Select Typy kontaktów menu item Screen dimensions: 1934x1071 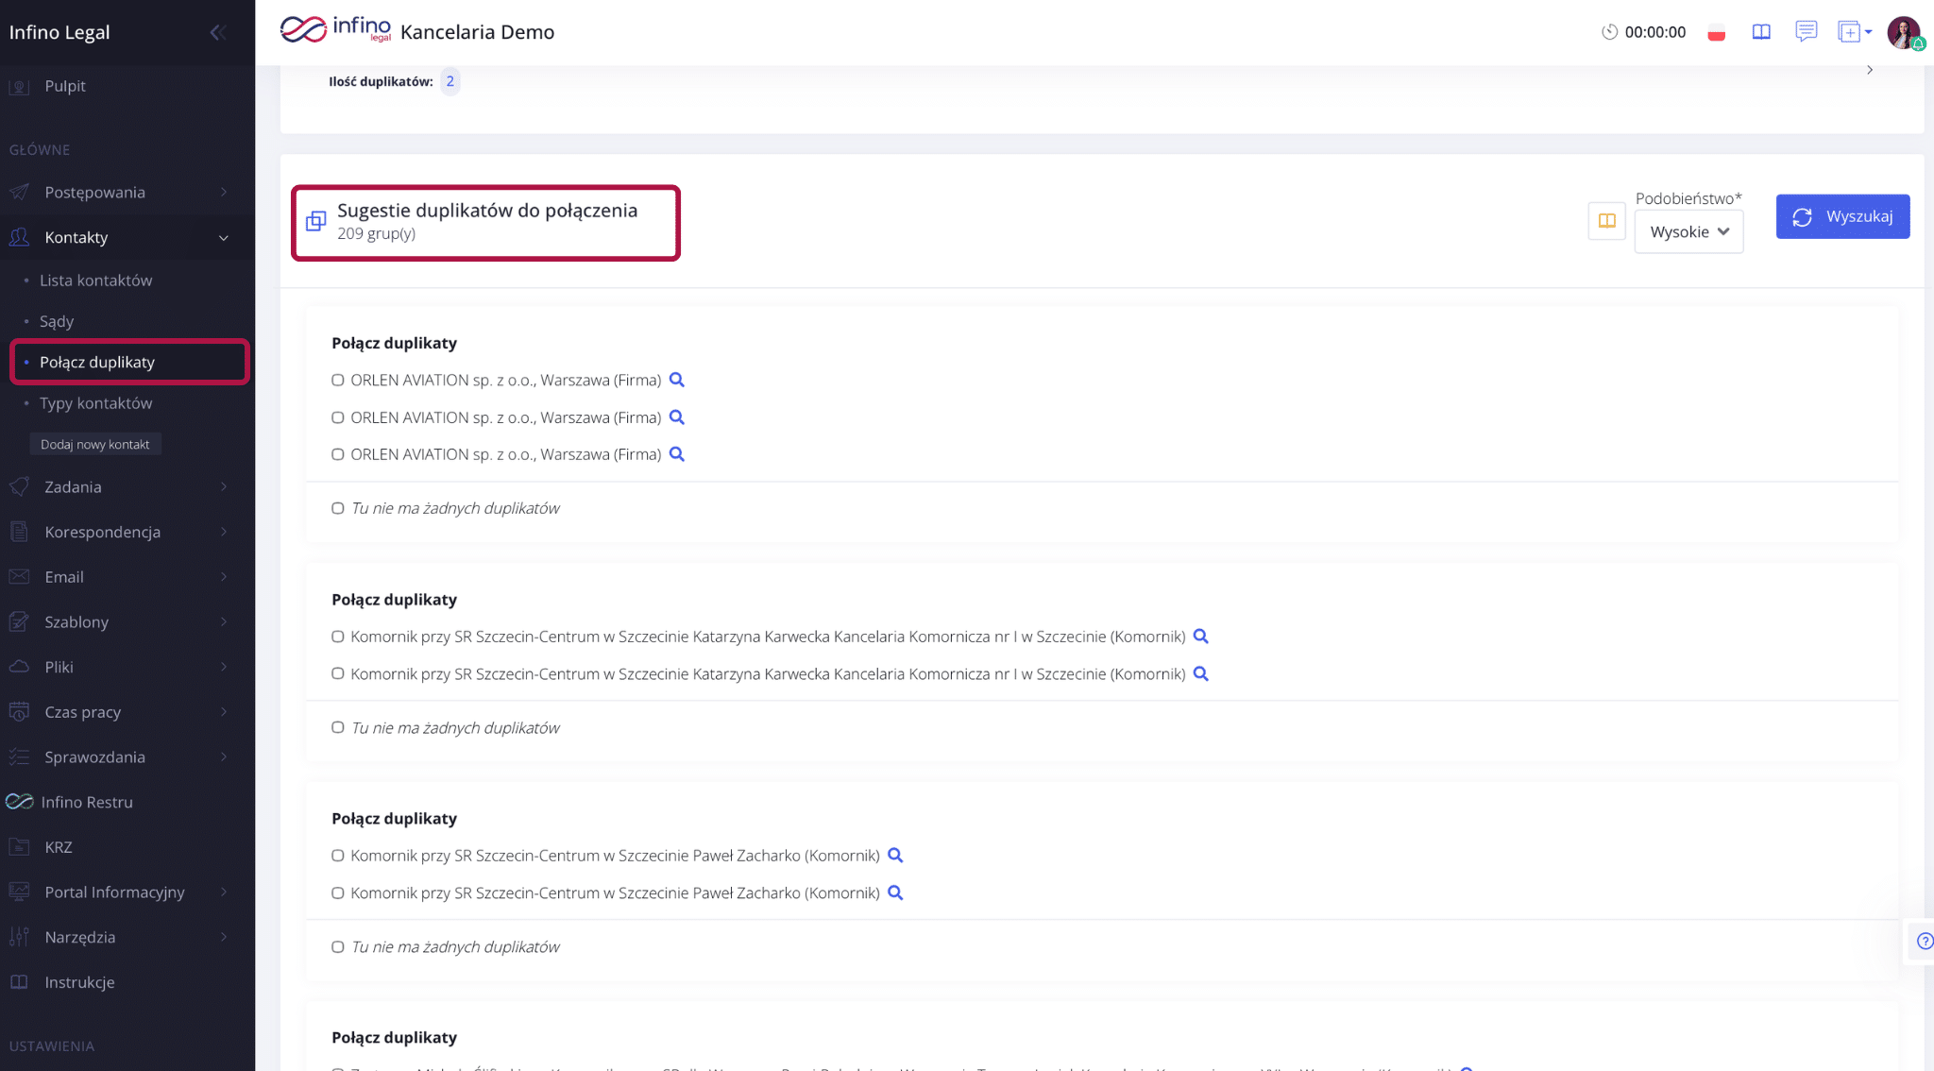[95, 403]
